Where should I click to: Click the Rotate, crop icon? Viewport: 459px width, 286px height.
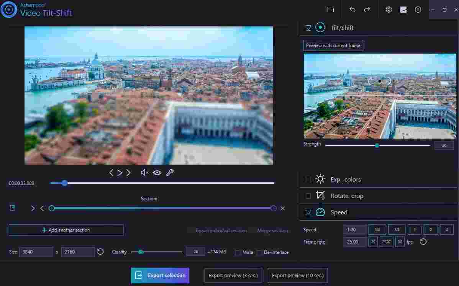point(320,196)
